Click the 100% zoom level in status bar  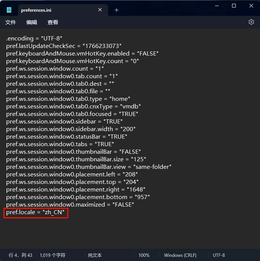pyautogui.click(x=144, y=255)
